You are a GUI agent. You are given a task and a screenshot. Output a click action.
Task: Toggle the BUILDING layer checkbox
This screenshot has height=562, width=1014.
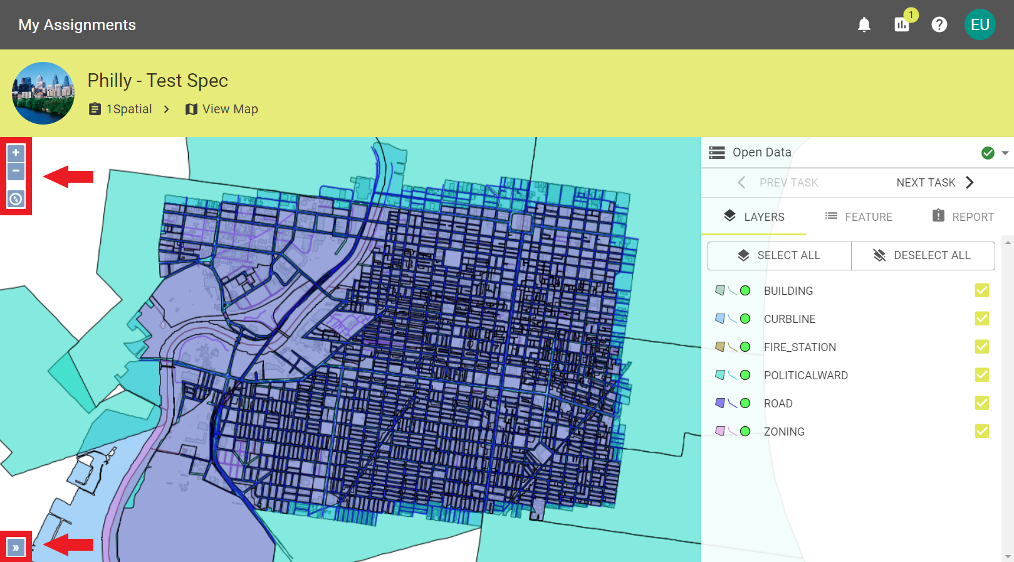pos(982,290)
